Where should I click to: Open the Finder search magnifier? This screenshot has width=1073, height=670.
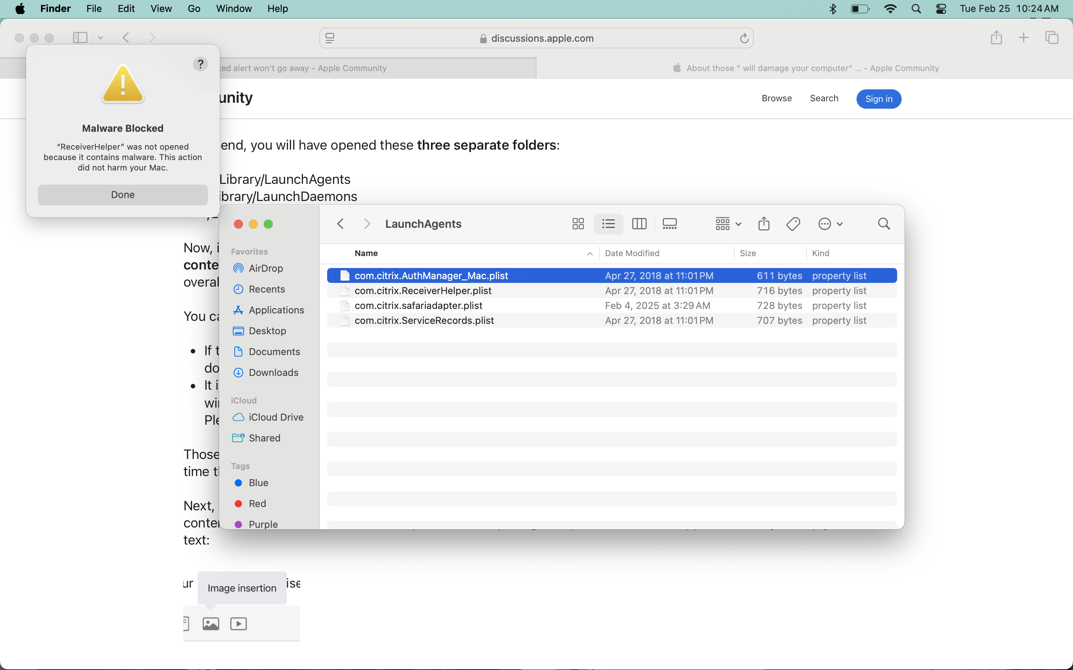point(884,224)
